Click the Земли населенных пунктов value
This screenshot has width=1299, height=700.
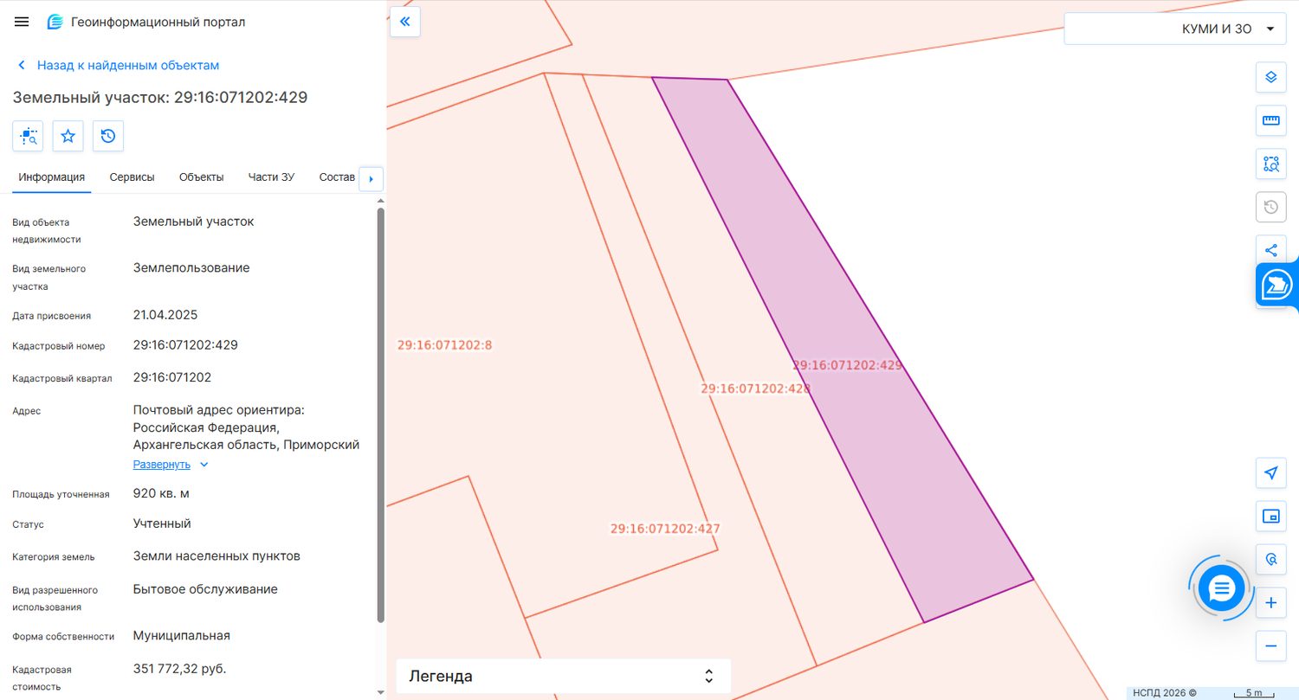(x=216, y=556)
